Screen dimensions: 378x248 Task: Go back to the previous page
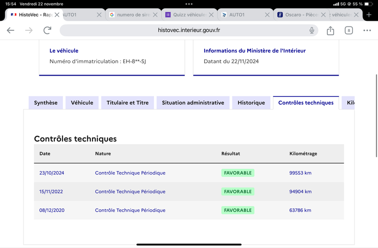(x=10, y=30)
